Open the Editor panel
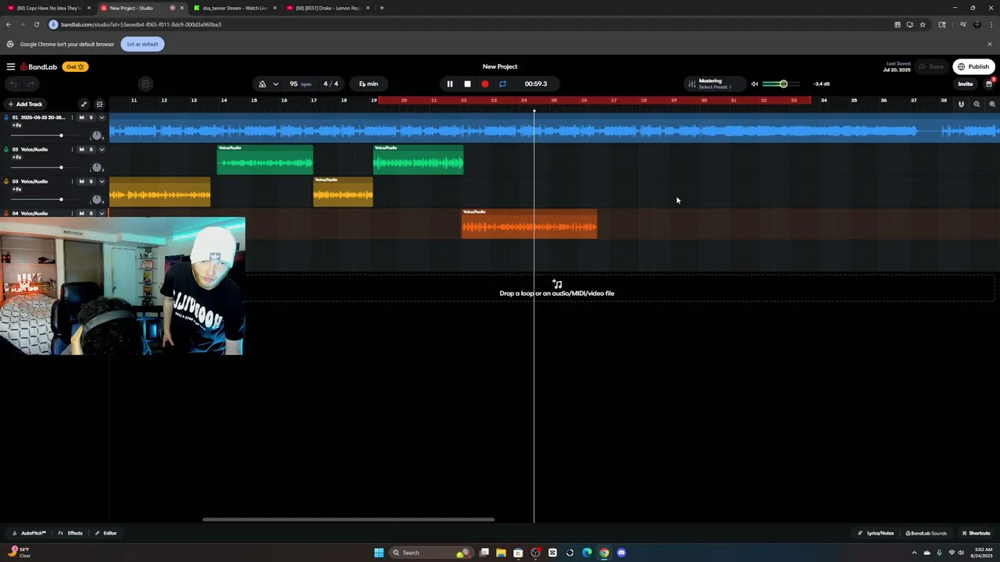The height and width of the screenshot is (562, 1000). 105,533
